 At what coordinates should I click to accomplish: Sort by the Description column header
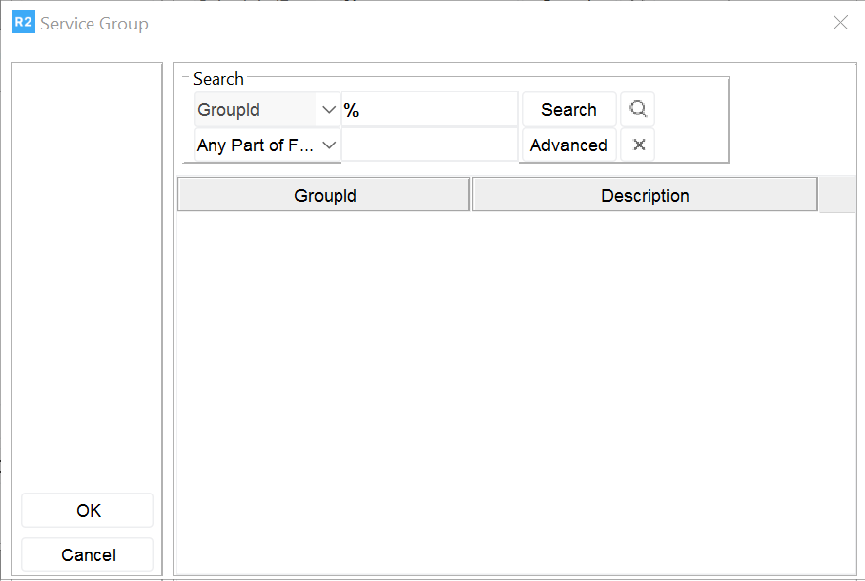(x=645, y=196)
